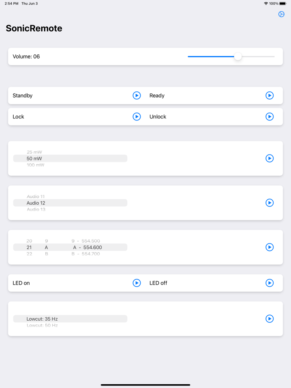Tap the play icon beside Lock
Image resolution: width=291 pixels, height=388 pixels.
click(x=136, y=117)
